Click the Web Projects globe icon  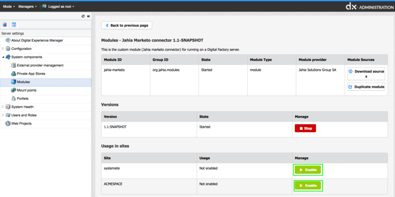(8, 123)
